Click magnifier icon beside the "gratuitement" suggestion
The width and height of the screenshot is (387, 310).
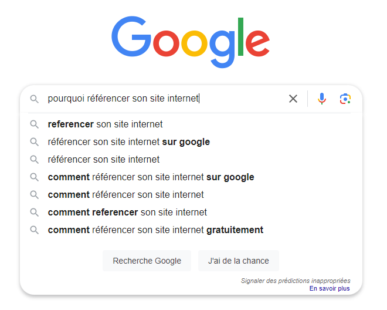pos(35,230)
